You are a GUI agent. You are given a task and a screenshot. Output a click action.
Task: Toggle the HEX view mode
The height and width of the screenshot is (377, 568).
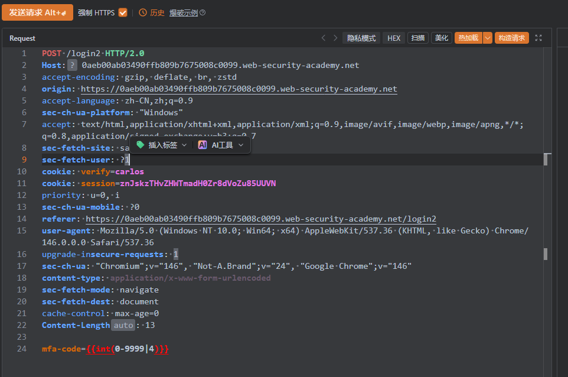(x=394, y=38)
